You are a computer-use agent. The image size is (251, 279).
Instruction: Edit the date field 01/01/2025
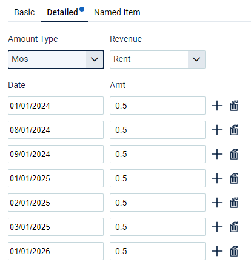56,178
